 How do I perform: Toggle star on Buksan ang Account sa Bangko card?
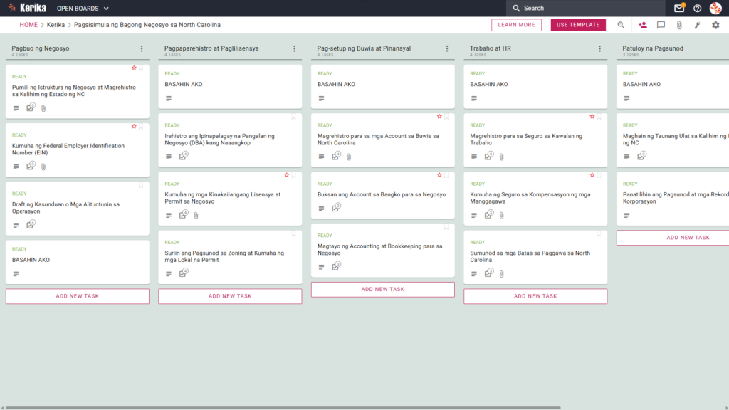[x=439, y=175]
